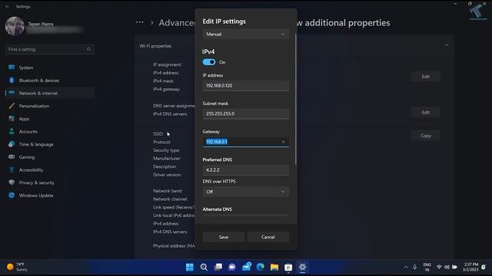Open Accounts settings

tap(50, 131)
